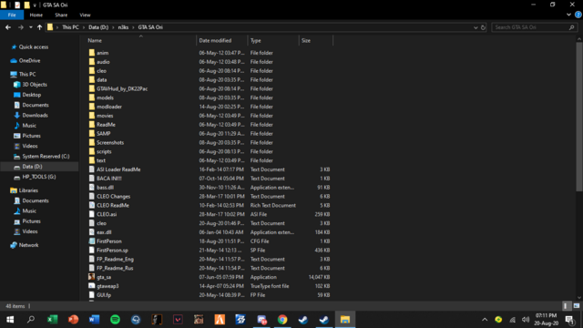Image resolution: width=583 pixels, height=328 pixels.
Task: Open the notification action center
Action: (x=569, y=320)
